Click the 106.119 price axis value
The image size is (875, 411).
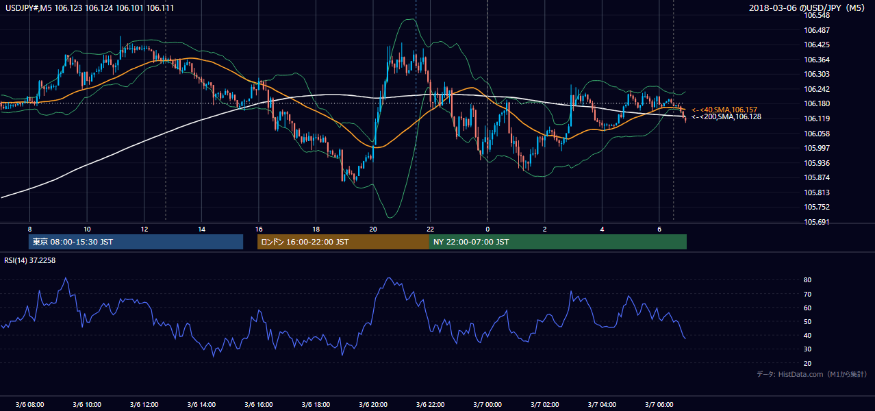click(817, 119)
